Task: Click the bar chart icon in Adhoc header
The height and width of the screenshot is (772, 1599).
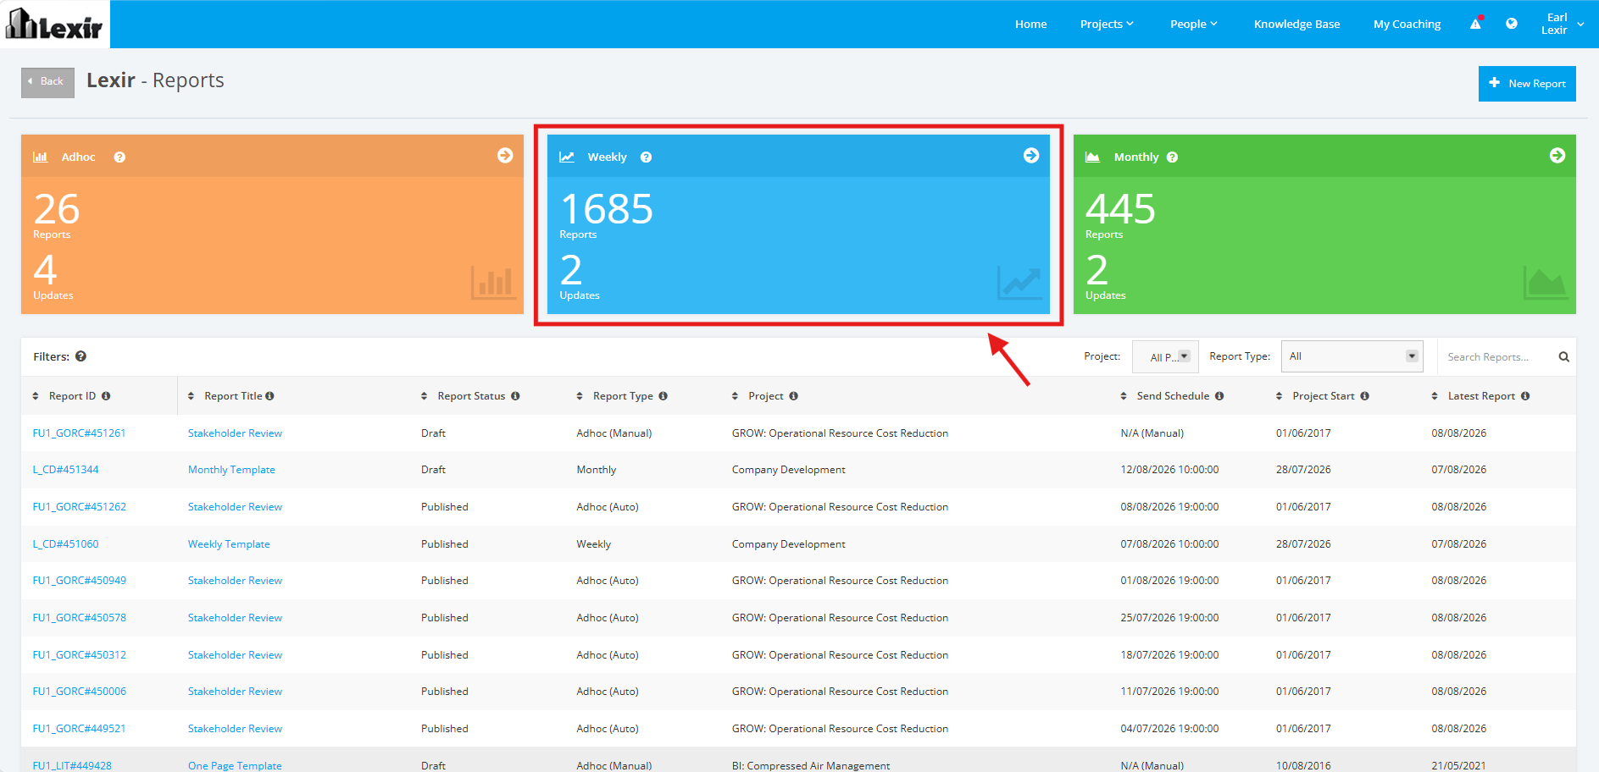Action: [x=40, y=157]
